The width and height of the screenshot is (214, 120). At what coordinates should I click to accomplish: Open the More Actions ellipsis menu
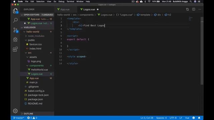(200, 9)
